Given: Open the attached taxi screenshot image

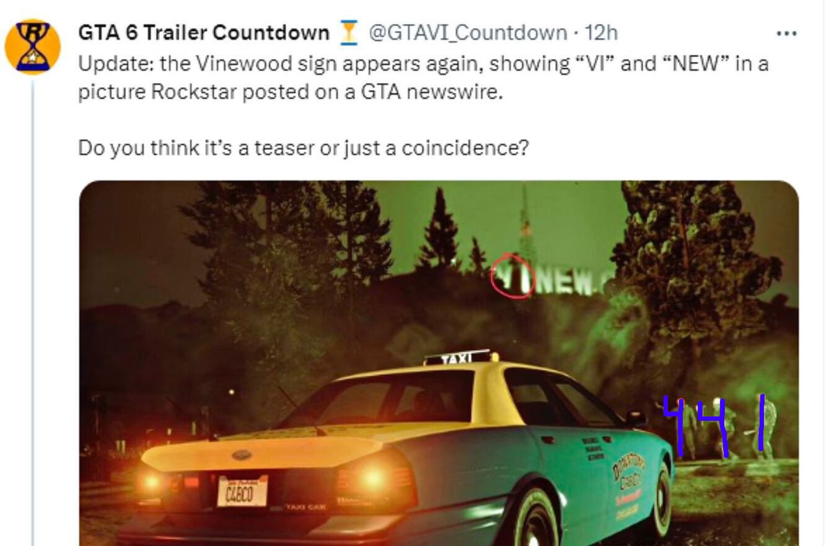Looking at the screenshot, I should pyautogui.click(x=439, y=363).
